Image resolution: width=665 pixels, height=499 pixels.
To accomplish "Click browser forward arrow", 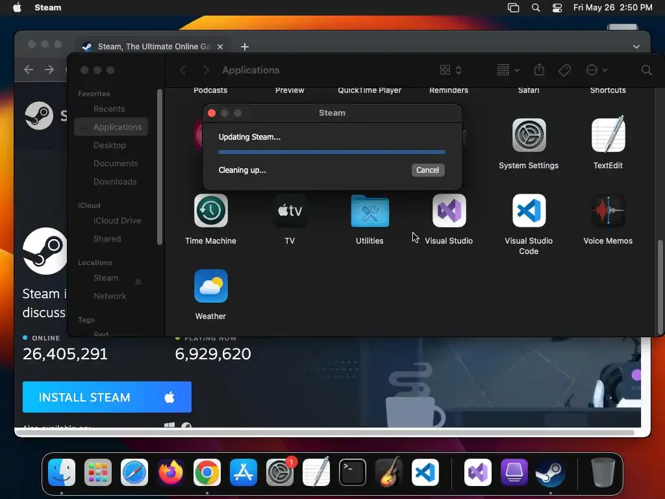I will [x=49, y=70].
